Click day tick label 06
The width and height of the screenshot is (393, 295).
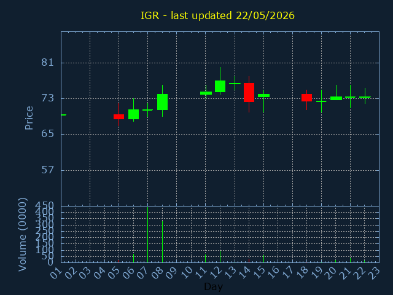[x=128, y=273]
